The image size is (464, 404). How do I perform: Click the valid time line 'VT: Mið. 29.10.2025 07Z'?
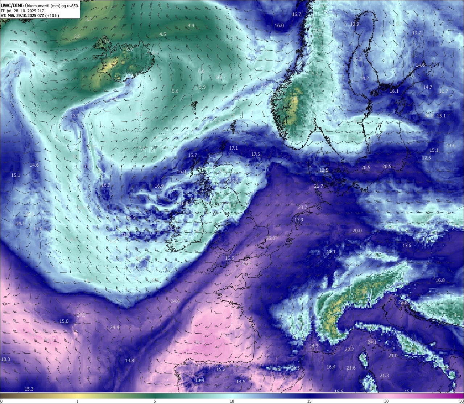(23, 16)
